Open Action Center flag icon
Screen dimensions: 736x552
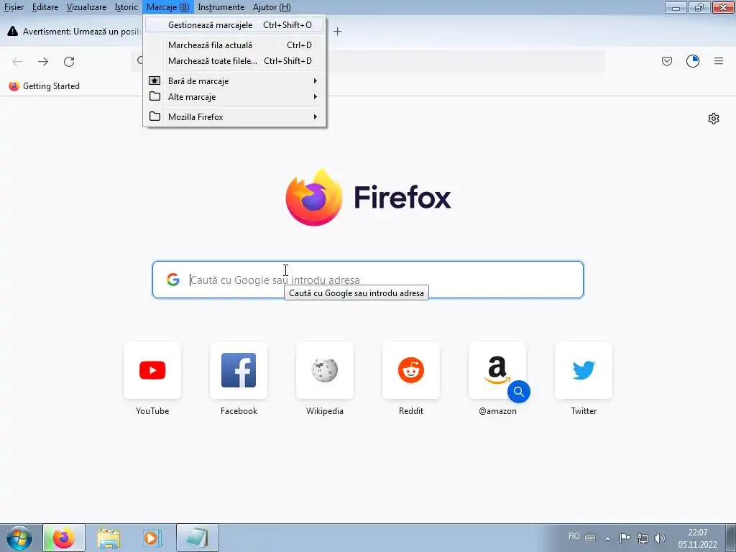point(625,538)
